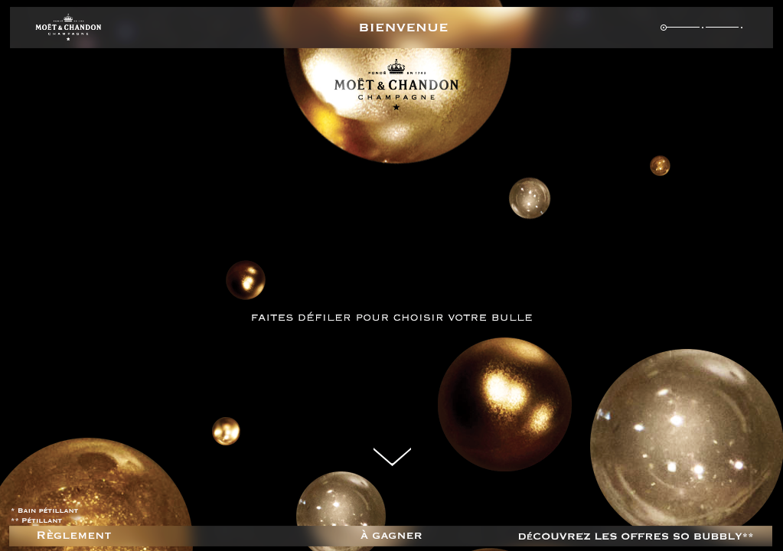Click the small Moët & Chandon logo in header
This screenshot has width=783, height=551.
(x=68, y=28)
